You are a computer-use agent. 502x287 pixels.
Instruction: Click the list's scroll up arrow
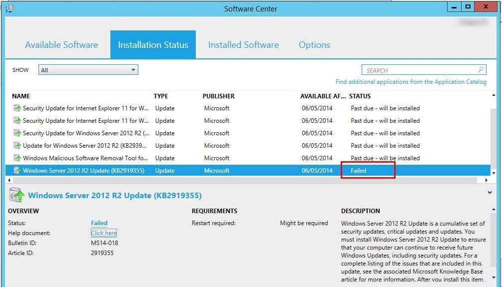coord(494,95)
